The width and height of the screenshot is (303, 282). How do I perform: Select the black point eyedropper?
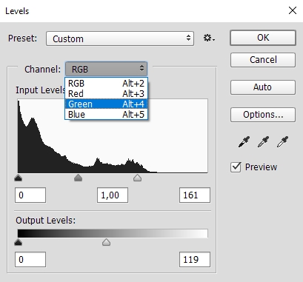tap(244, 141)
